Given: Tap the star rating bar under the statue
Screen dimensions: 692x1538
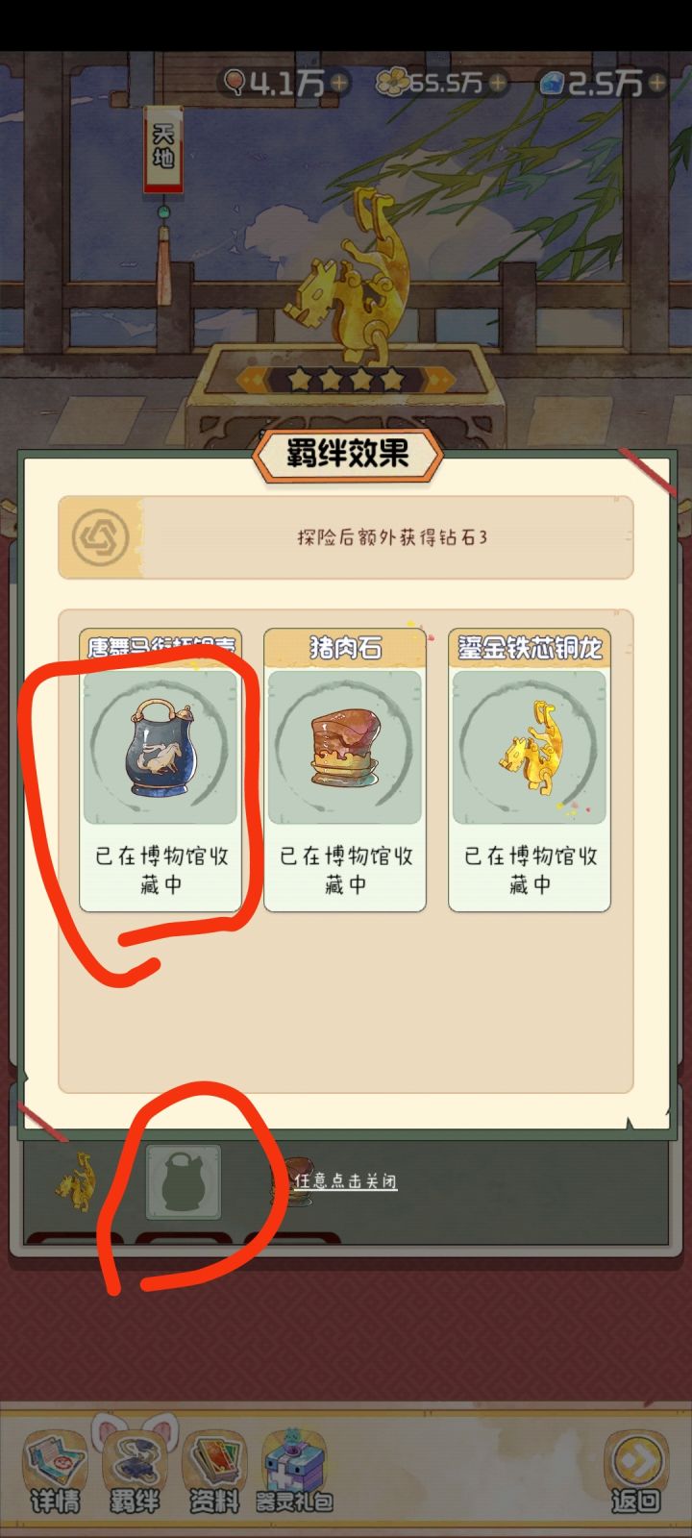Looking at the screenshot, I should 346,380.
